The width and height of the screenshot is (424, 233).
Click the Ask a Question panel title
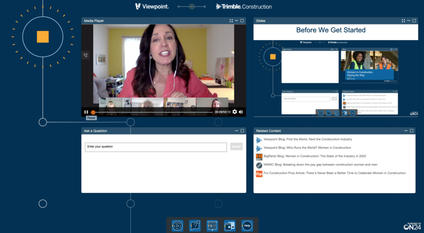(x=96, y=131)
